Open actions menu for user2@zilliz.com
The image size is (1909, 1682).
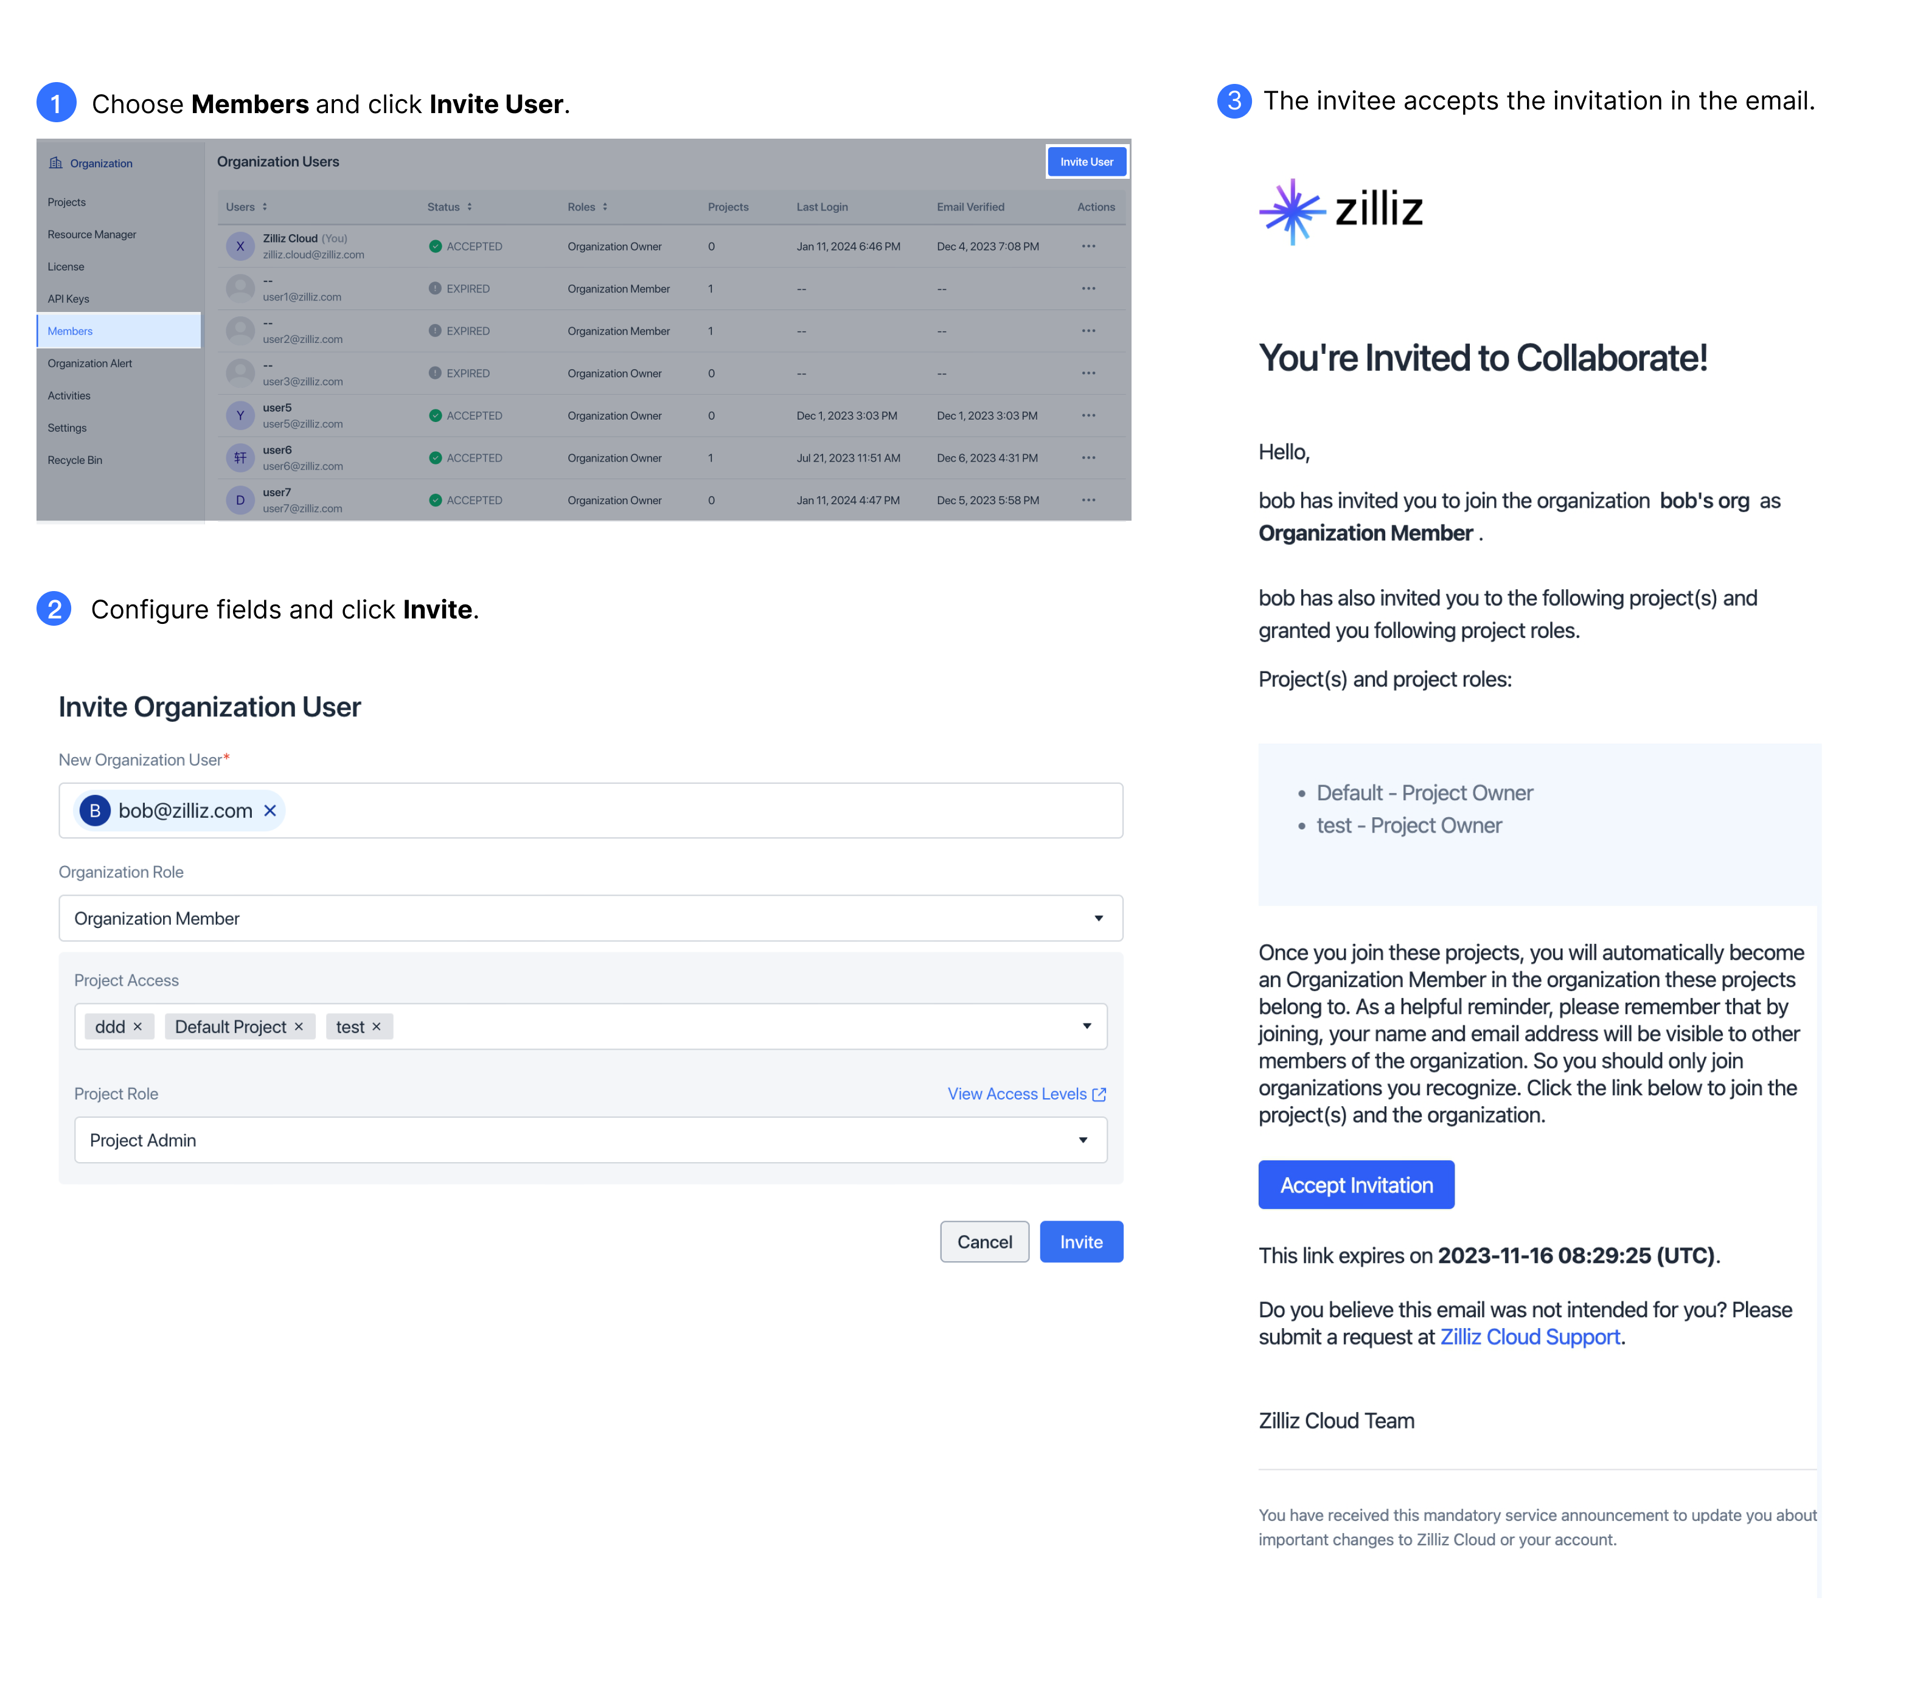point(1088,331)
